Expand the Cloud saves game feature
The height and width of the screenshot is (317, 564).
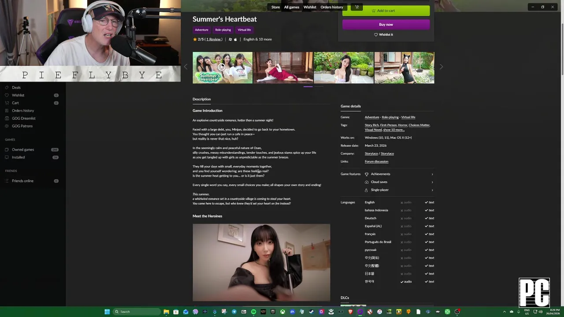(x=399, y=182)
